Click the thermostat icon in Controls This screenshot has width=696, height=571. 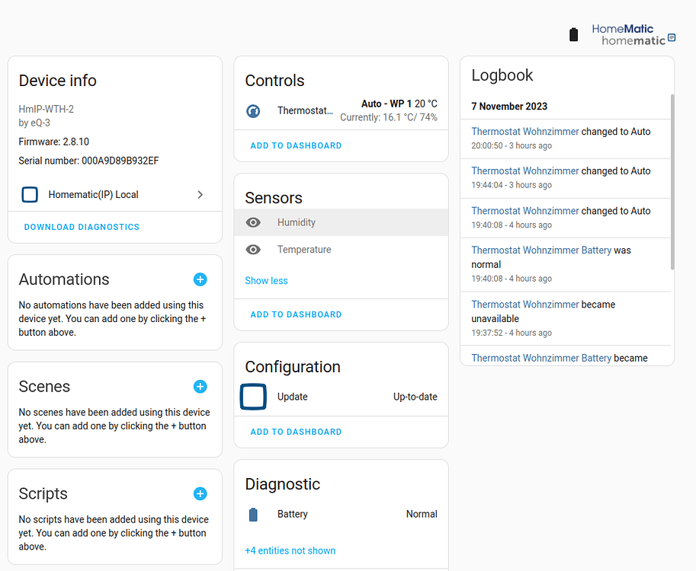pyautogui.click(x=253, y=111)
